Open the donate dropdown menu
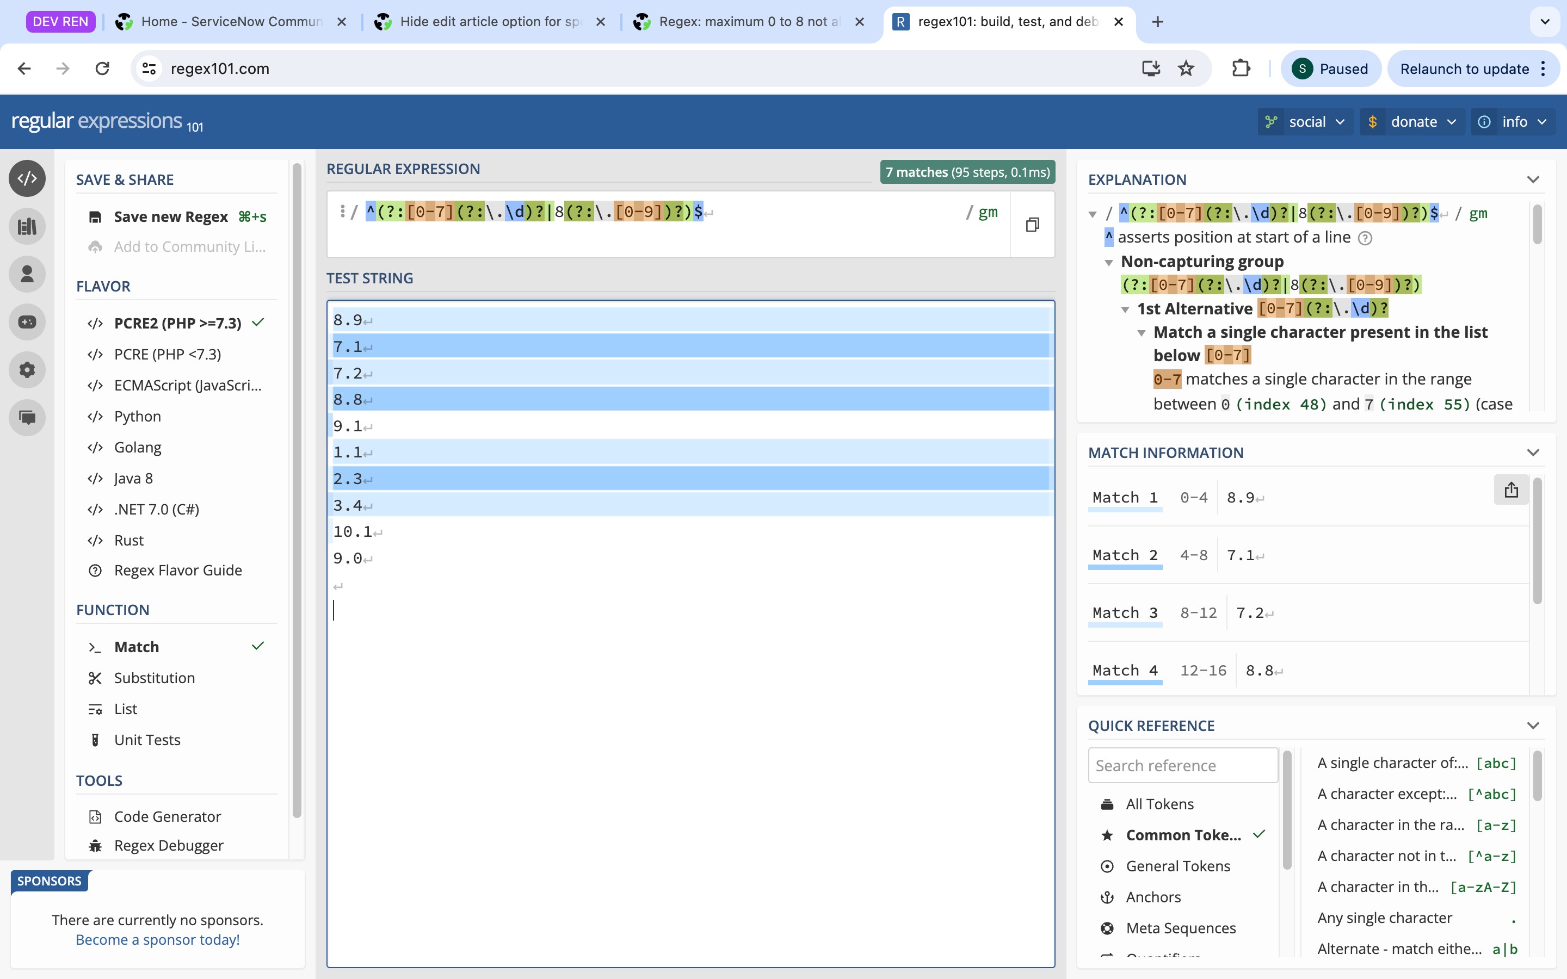1567x979 pixels. tap(1412, 122)
